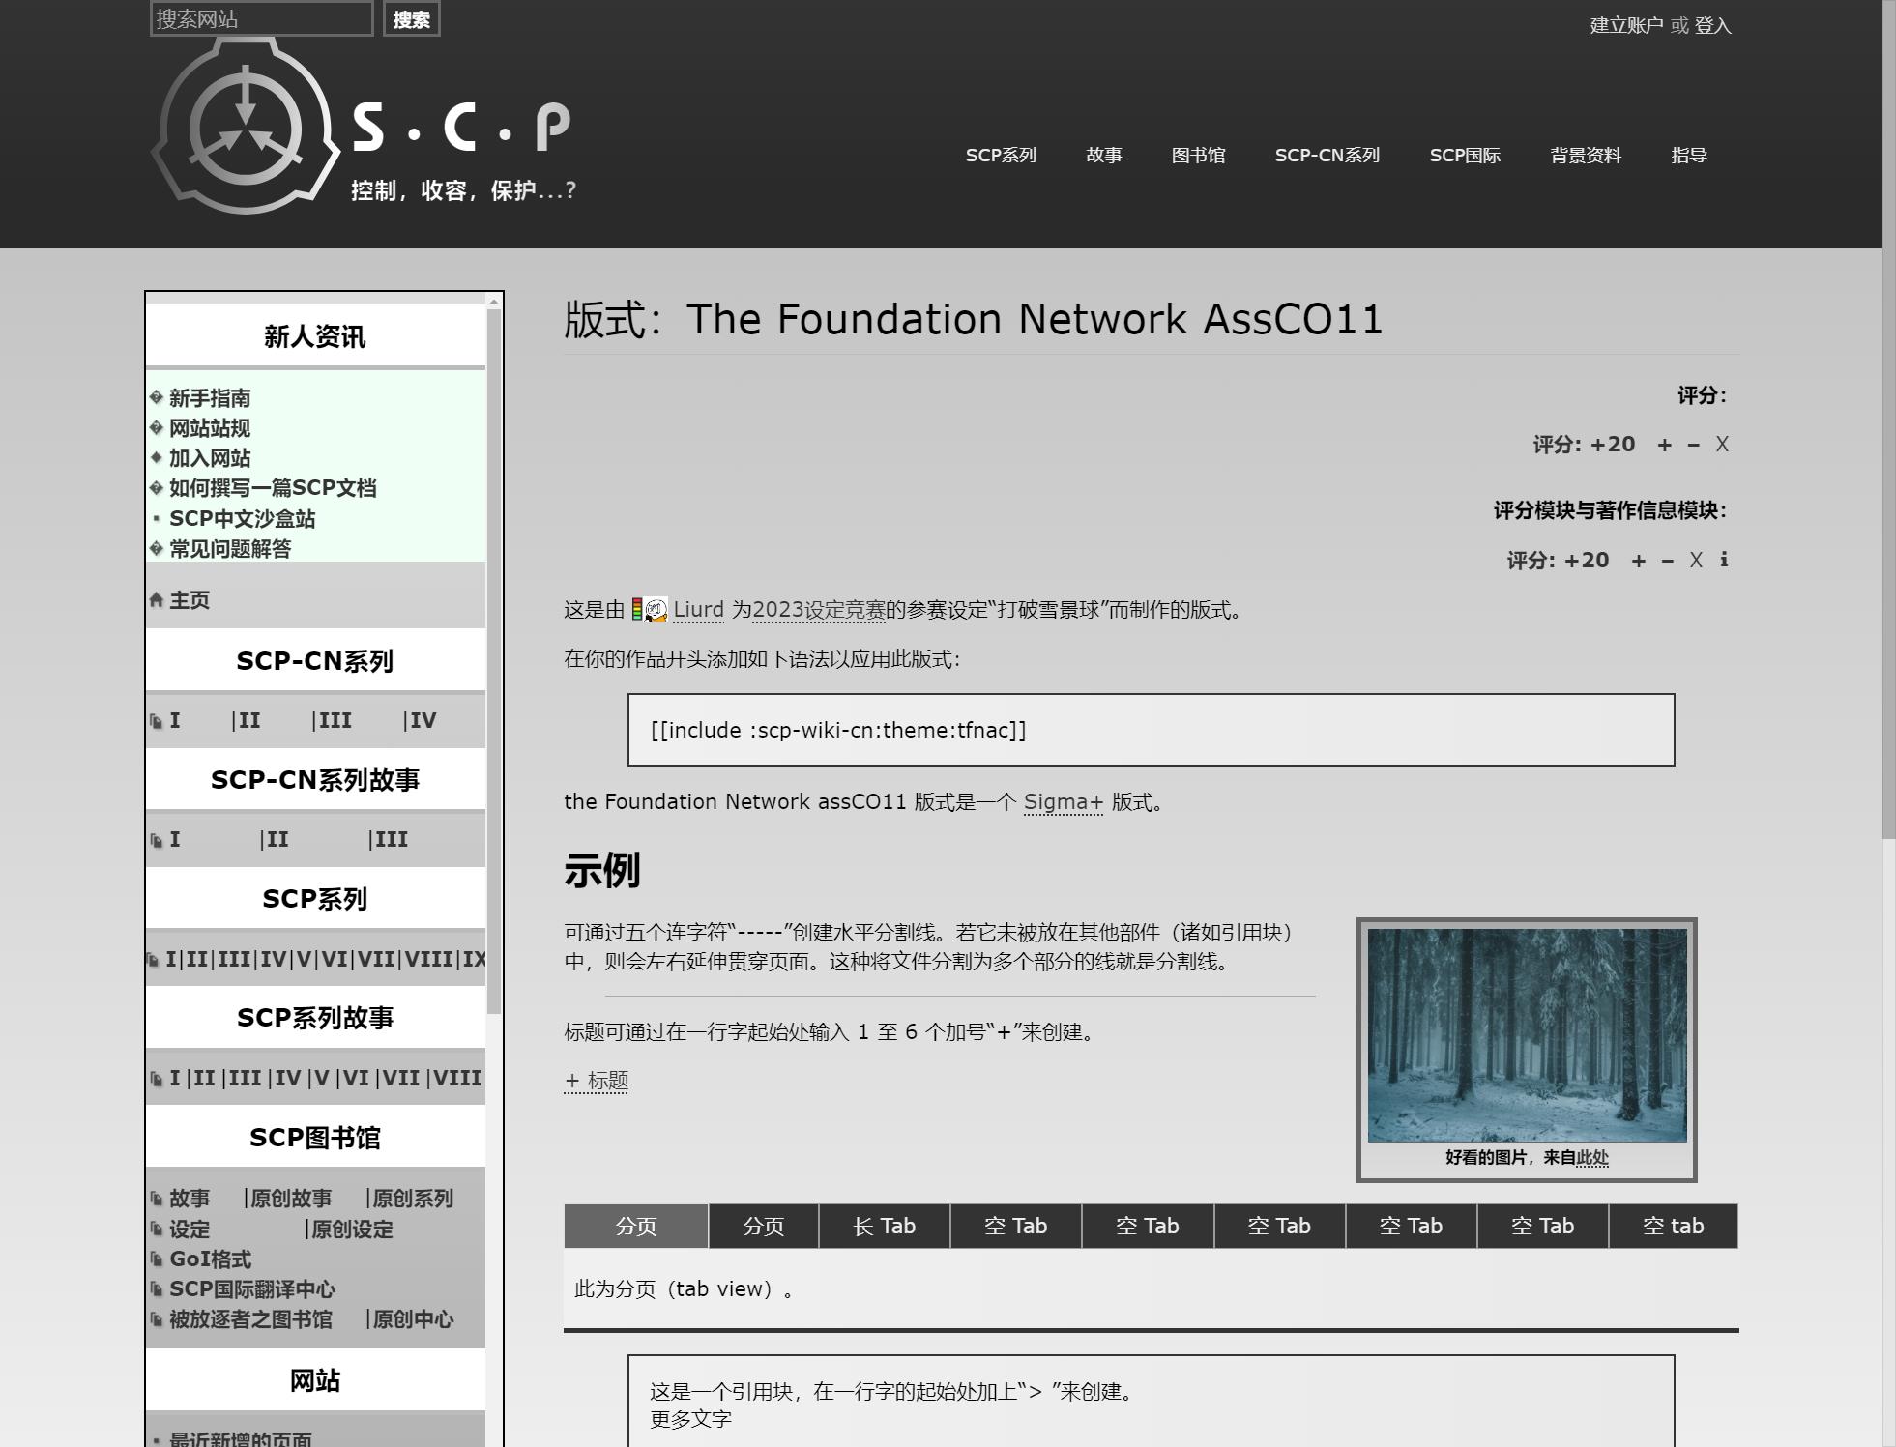Cancel vote with X beside the info icon
Screen dimensions: 1896x1447
[1696, 561]
